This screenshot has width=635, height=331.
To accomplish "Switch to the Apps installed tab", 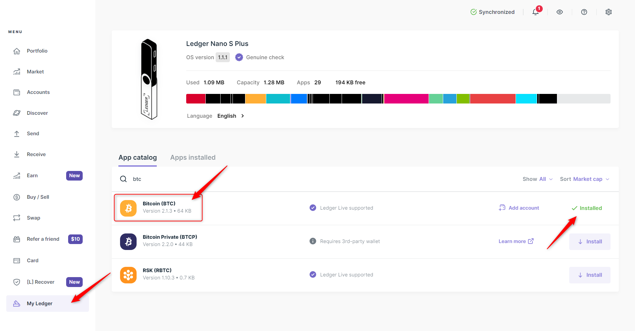I will pos(193,158).
